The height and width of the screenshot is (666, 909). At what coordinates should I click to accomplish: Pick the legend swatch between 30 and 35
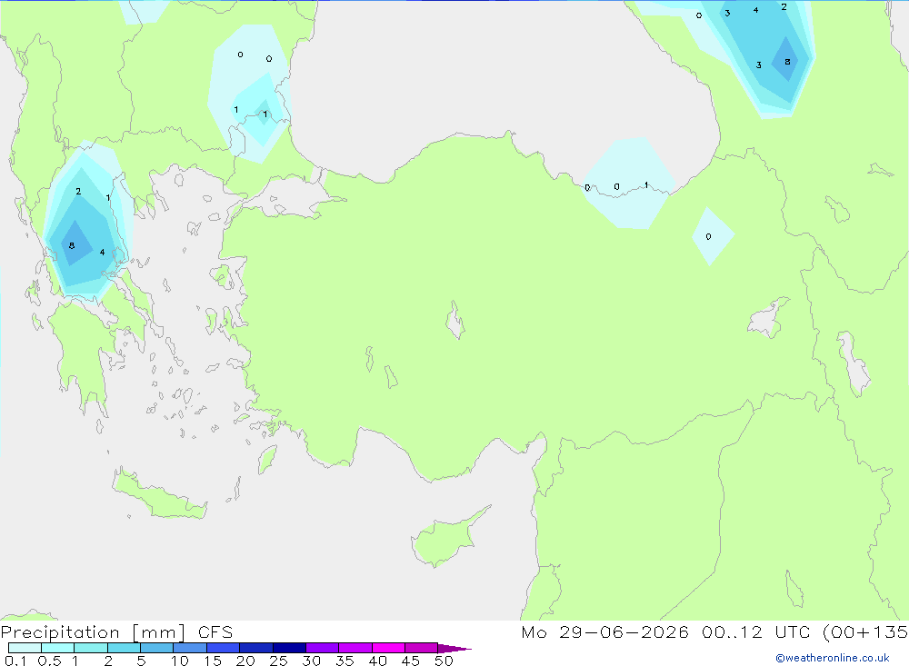pyautogui.click(x=323, y=648)
